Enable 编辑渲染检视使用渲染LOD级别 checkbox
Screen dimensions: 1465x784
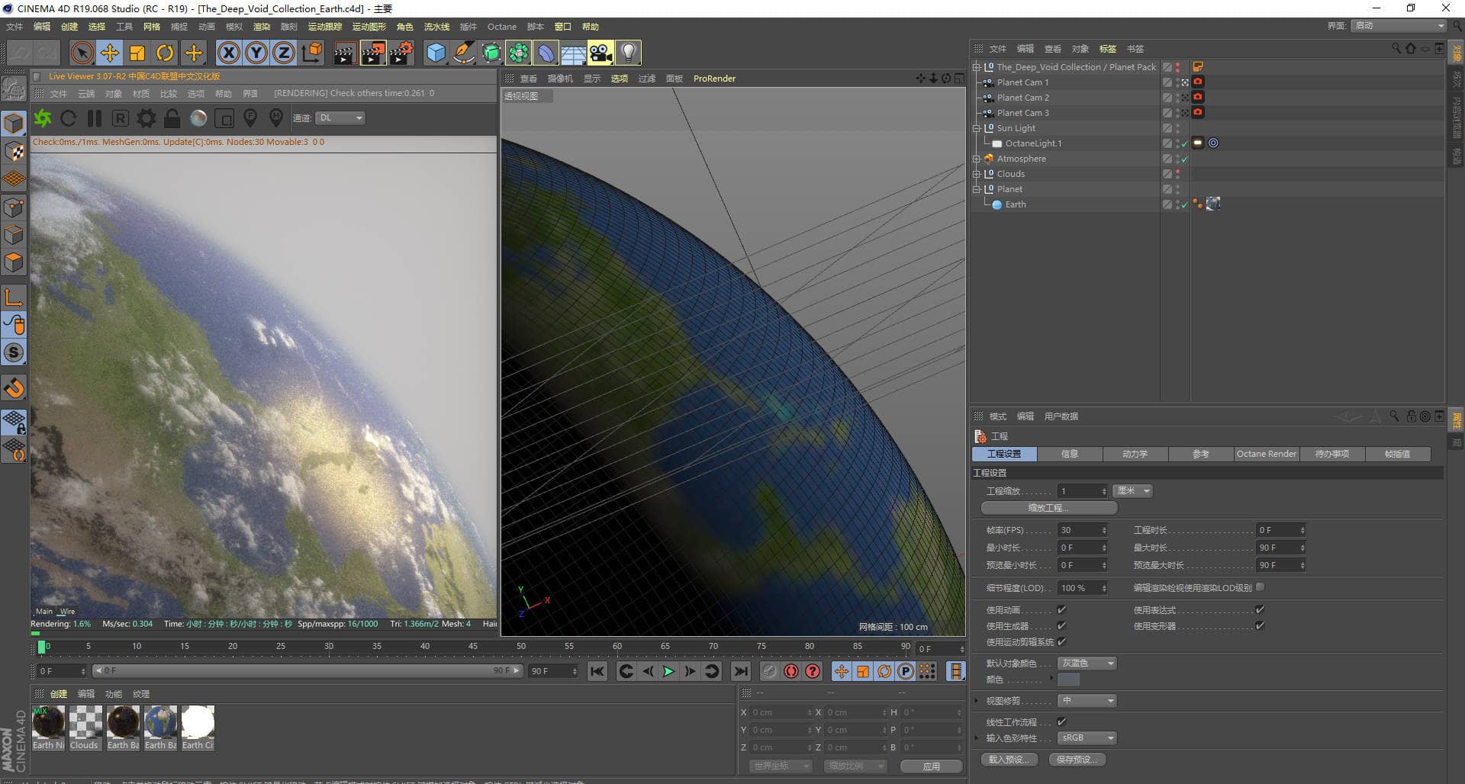click(1260, 586)
